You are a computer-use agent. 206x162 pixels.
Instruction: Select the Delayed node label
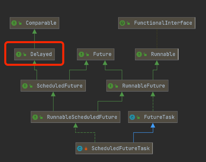coord(41,54)
